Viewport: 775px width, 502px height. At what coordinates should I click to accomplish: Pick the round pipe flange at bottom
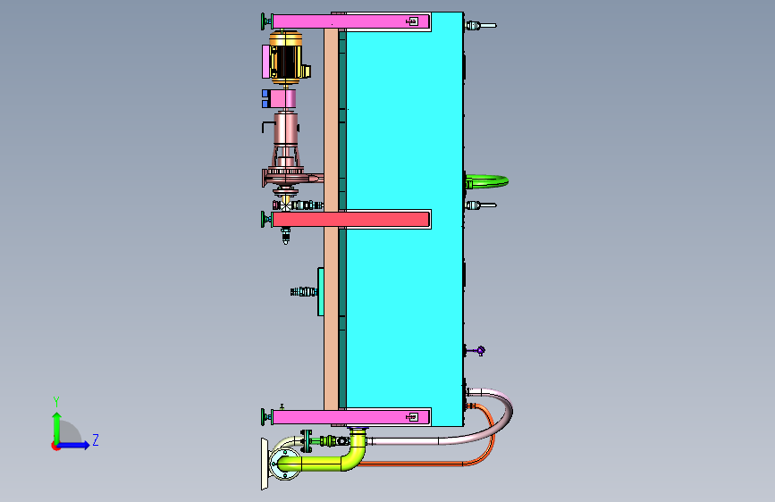[x=285, y=465]
